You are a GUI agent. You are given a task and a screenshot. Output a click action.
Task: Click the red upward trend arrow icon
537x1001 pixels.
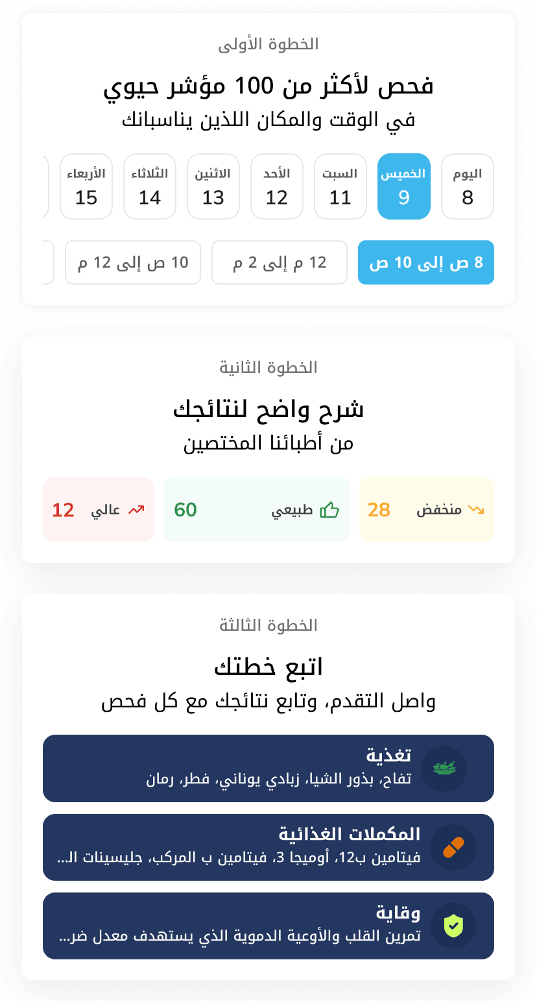tap(136, 510)
